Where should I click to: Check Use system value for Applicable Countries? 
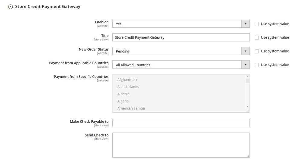coord(257,65)
